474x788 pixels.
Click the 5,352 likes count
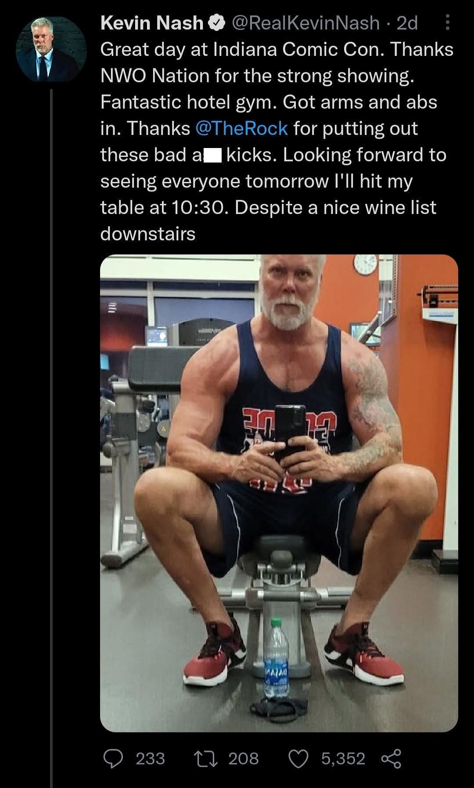(x=343, y=759)
